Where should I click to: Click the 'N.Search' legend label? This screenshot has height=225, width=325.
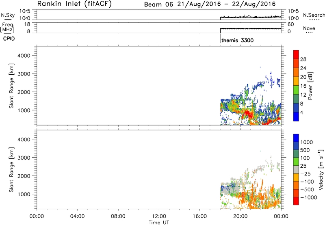point(314,15)
